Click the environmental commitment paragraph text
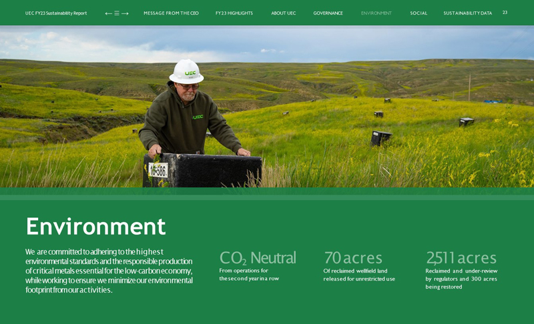The image size is (534, 324). 109,271
